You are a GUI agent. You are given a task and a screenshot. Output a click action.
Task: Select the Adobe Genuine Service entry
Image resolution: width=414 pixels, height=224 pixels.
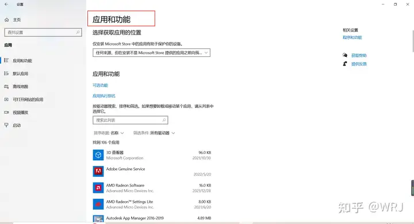[x=126, y=169]
